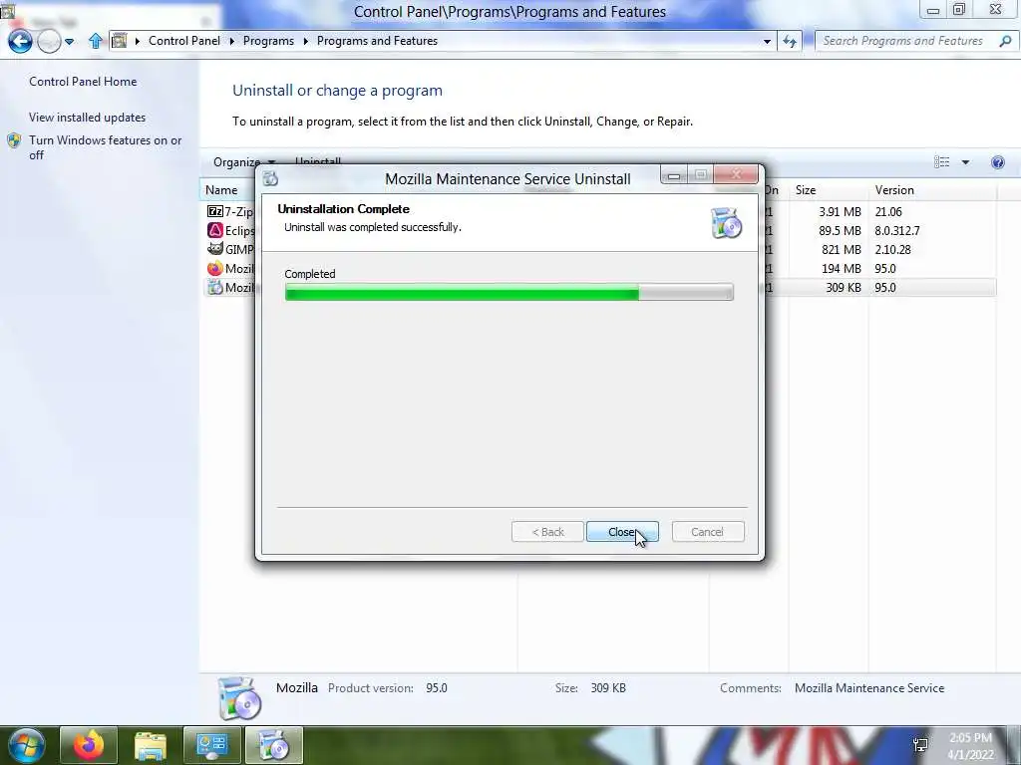The image size is (1021, 765).
Task: Sort list by the Name column
Action: (221, 190)
